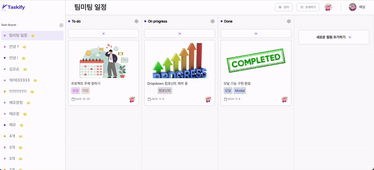This screenshot has width=374, height=170.
Task: Click assignee avatar on 프로젝트 주제 정하기 card
Action: [132, 99]
